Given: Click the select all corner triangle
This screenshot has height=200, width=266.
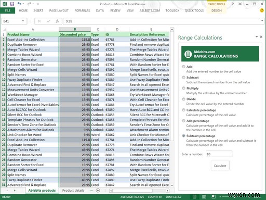Looking at the screenshot, I should coord(5,29).
